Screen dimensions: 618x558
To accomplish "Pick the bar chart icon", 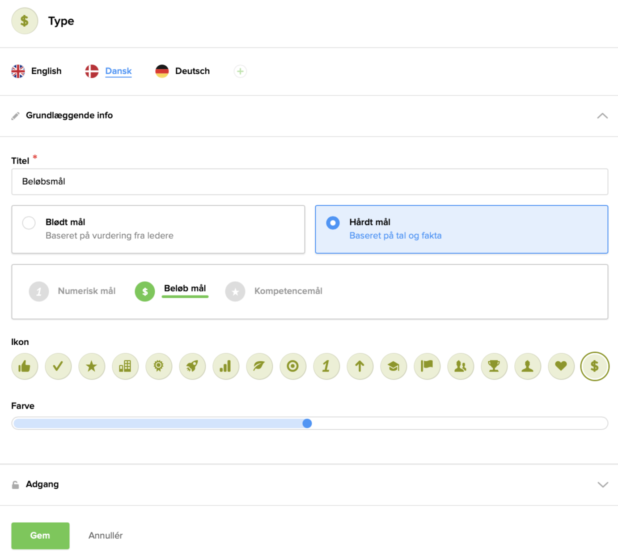I will 226,367.
